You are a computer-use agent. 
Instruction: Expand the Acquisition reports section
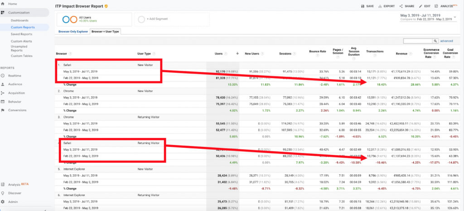point(16,93)
